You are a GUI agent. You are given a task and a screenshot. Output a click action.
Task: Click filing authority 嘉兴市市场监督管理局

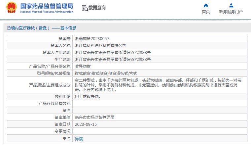(x=94, y=118)
